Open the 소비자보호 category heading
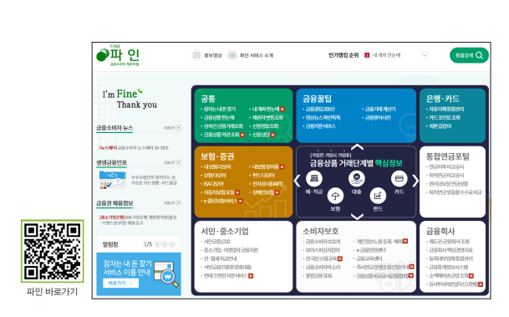Viewport: 509px width, 317px height. (x=321, y=231)
